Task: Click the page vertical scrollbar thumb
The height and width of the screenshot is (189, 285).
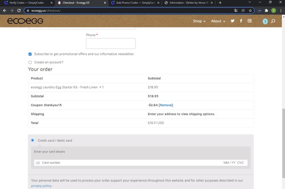Action: [283, 143]
